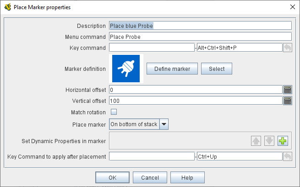Viewport: 300px width, 187px height.
Task: Click into the Description text field
Action: (200, 26)
